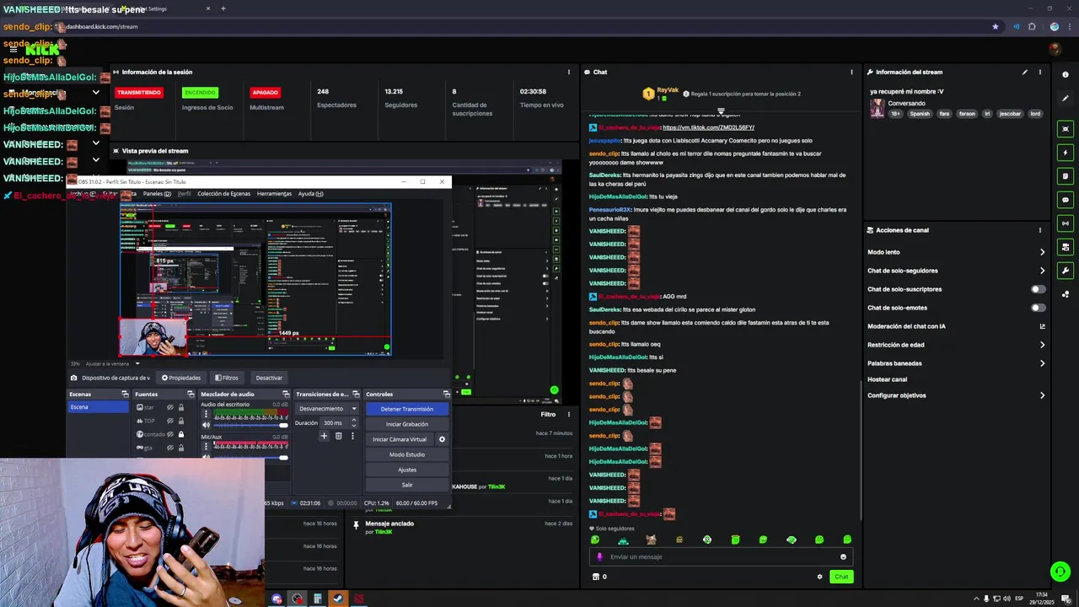
Task: Expand Restricción de edad options
Action: [1042, 345]
